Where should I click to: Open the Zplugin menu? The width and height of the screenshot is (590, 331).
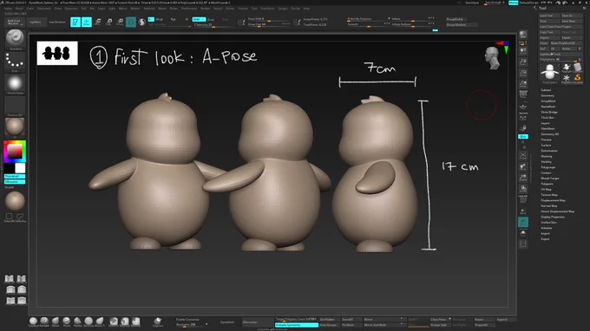pyautogui.click(x=283, y=9)
